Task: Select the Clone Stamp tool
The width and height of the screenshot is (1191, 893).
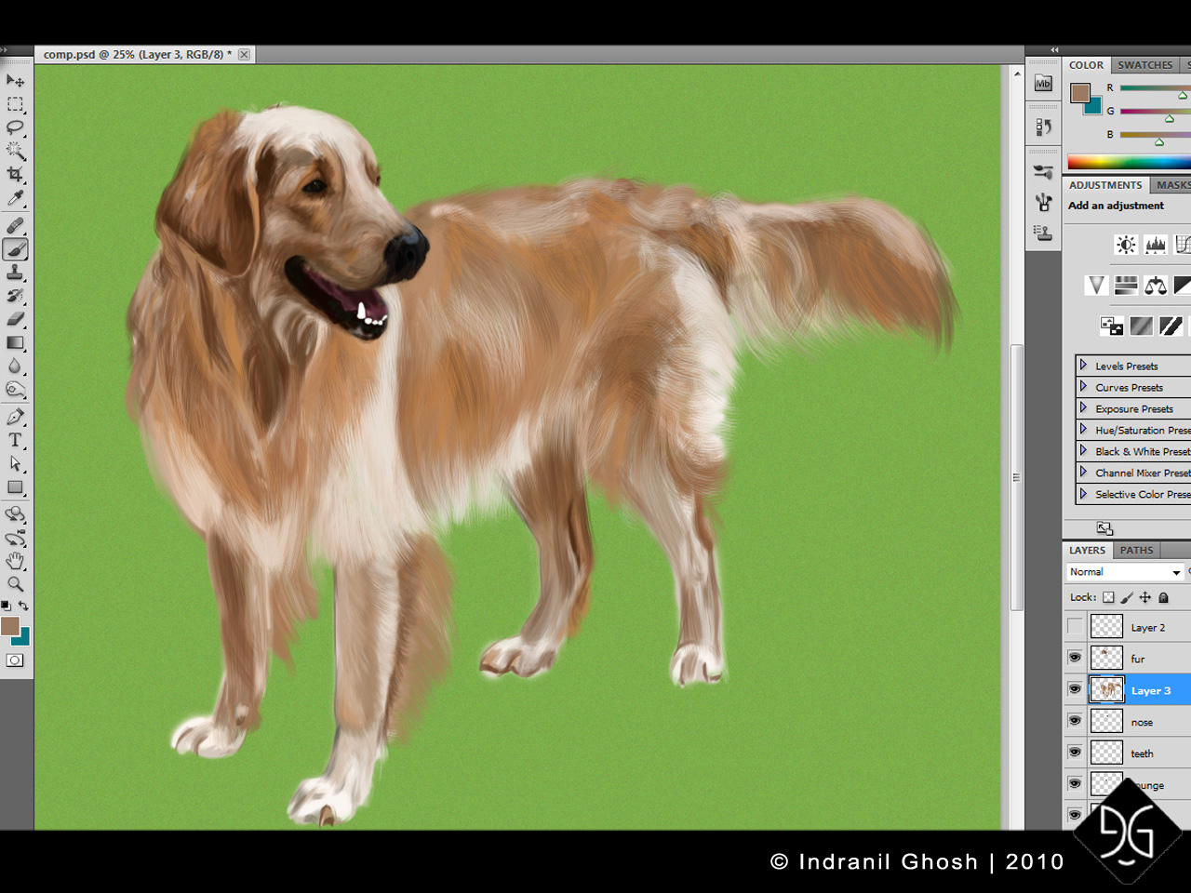Action: pos(15,273)
